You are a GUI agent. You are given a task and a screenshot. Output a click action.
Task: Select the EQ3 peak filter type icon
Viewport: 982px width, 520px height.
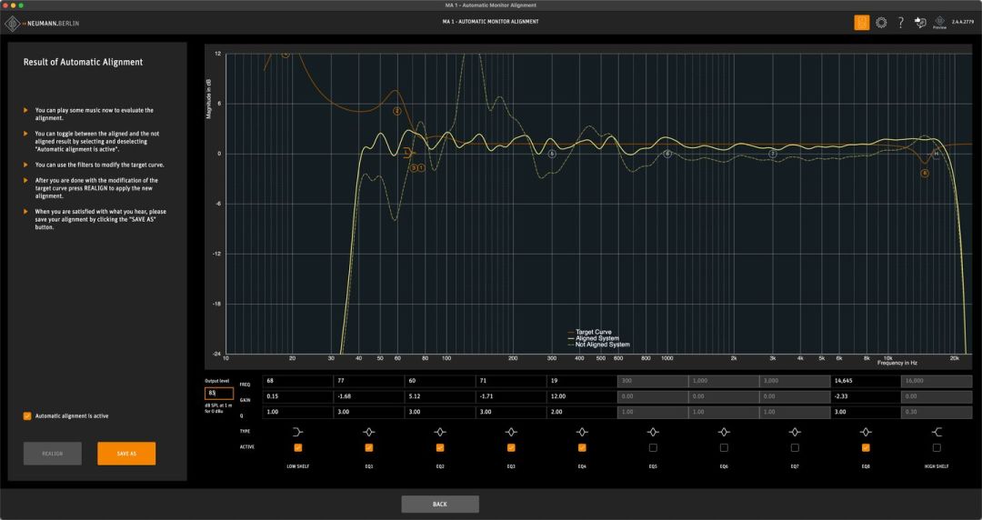(511, 432)
